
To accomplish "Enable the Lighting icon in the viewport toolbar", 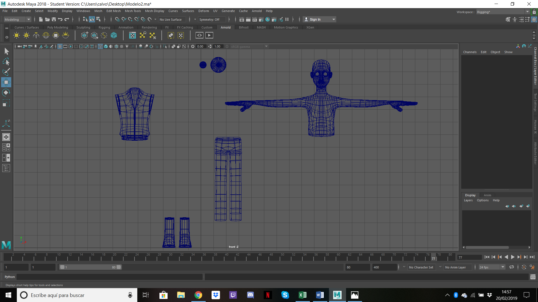I will (127, 46).
